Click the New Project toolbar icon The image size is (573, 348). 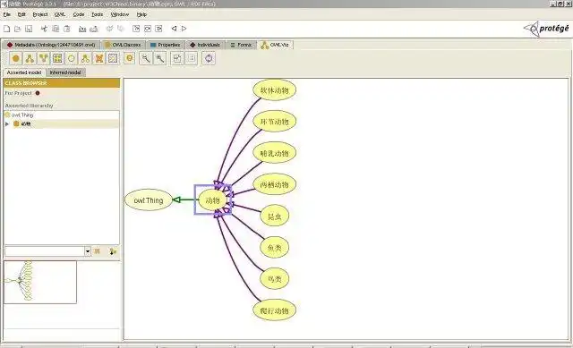click(6, 29)
